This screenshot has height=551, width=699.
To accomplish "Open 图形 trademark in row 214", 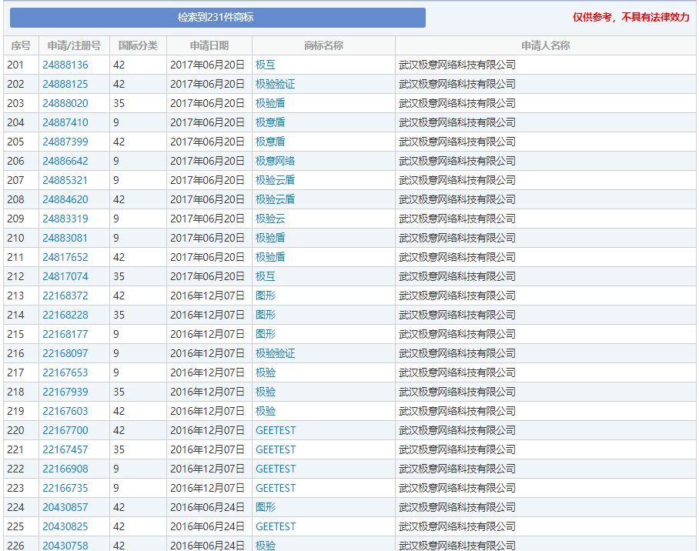I will coord(266,315).
